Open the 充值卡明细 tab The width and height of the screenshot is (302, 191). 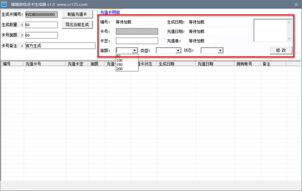coord(110,12)
